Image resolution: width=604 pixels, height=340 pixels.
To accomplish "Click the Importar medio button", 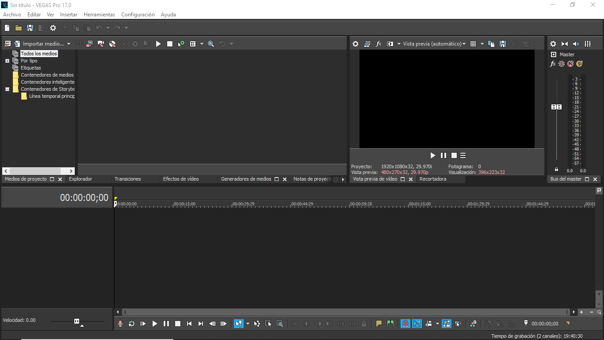I will click(39, 44).
